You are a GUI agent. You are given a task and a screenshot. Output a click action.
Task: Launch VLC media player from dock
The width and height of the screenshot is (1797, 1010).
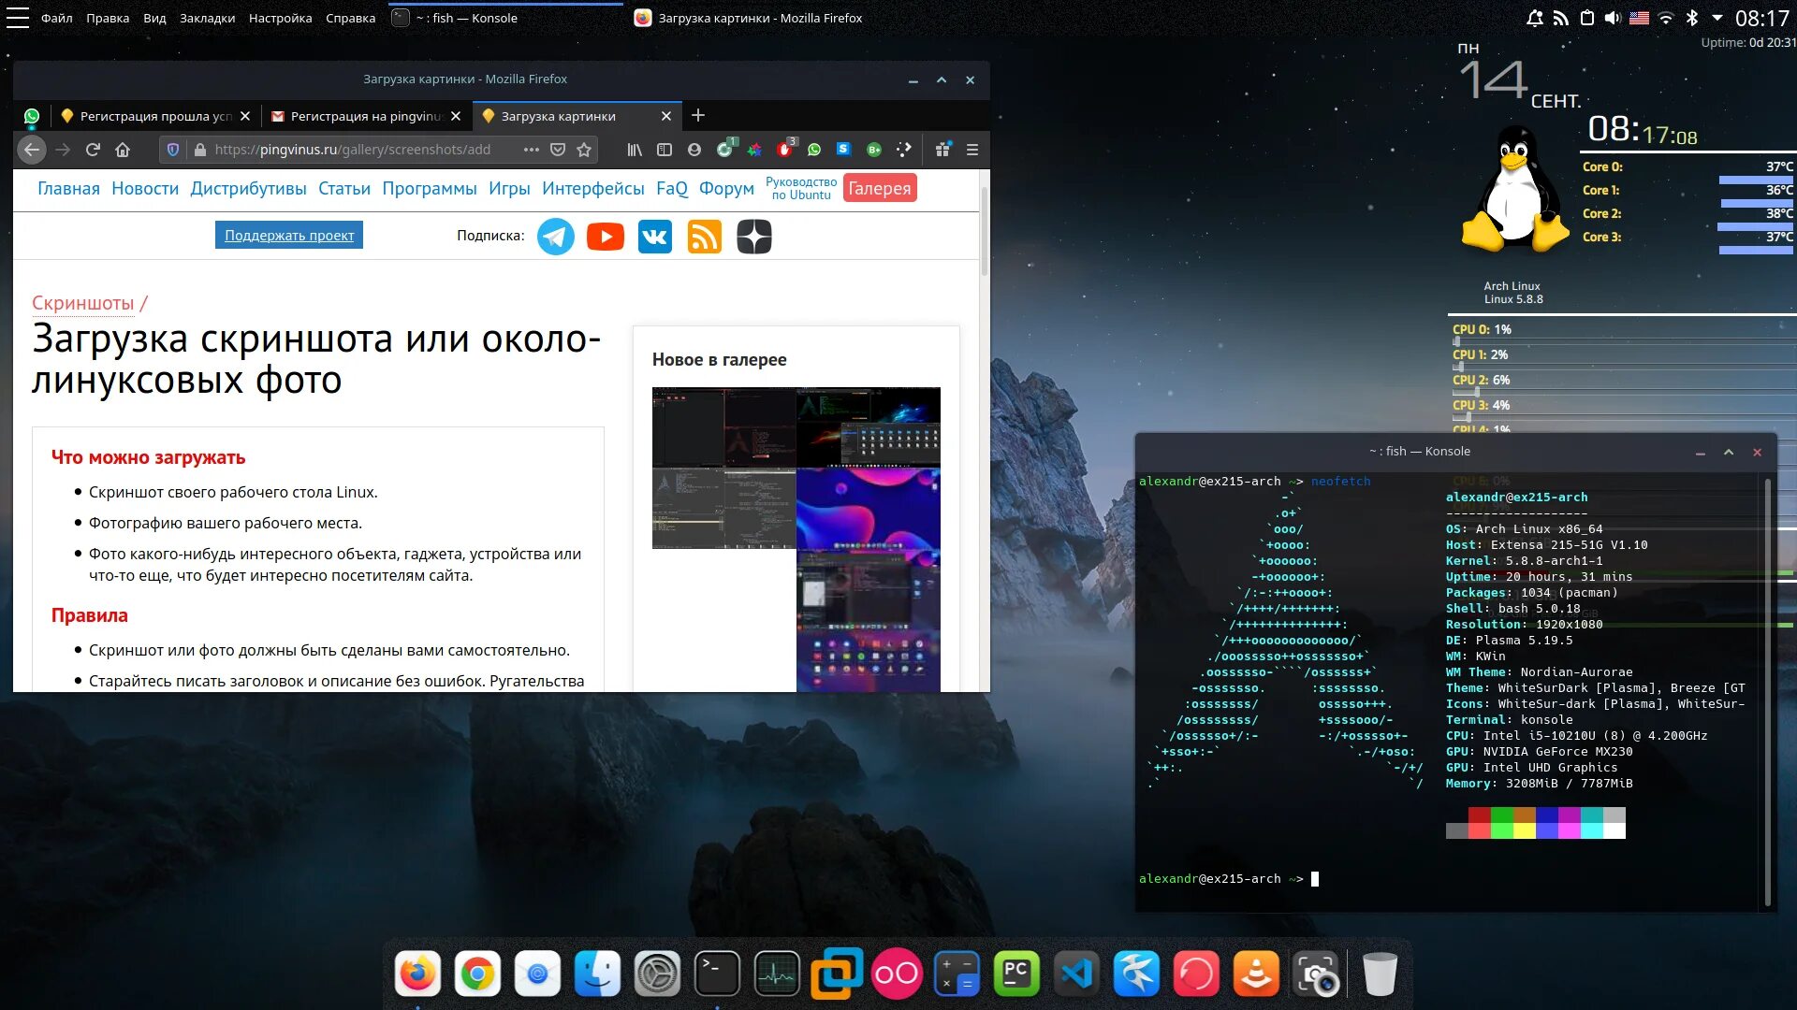[x=1256, y=974]
